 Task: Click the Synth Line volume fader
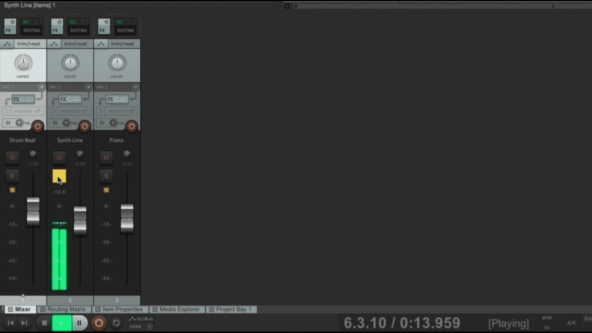80,221
